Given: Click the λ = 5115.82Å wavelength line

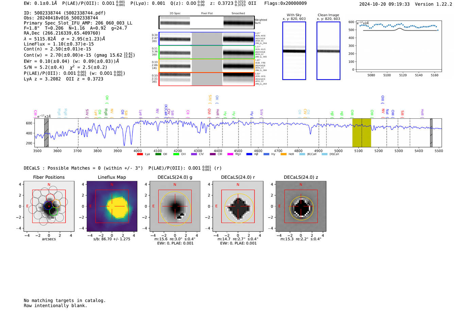Looking at the screenshot, I should (x=64, y=39).
